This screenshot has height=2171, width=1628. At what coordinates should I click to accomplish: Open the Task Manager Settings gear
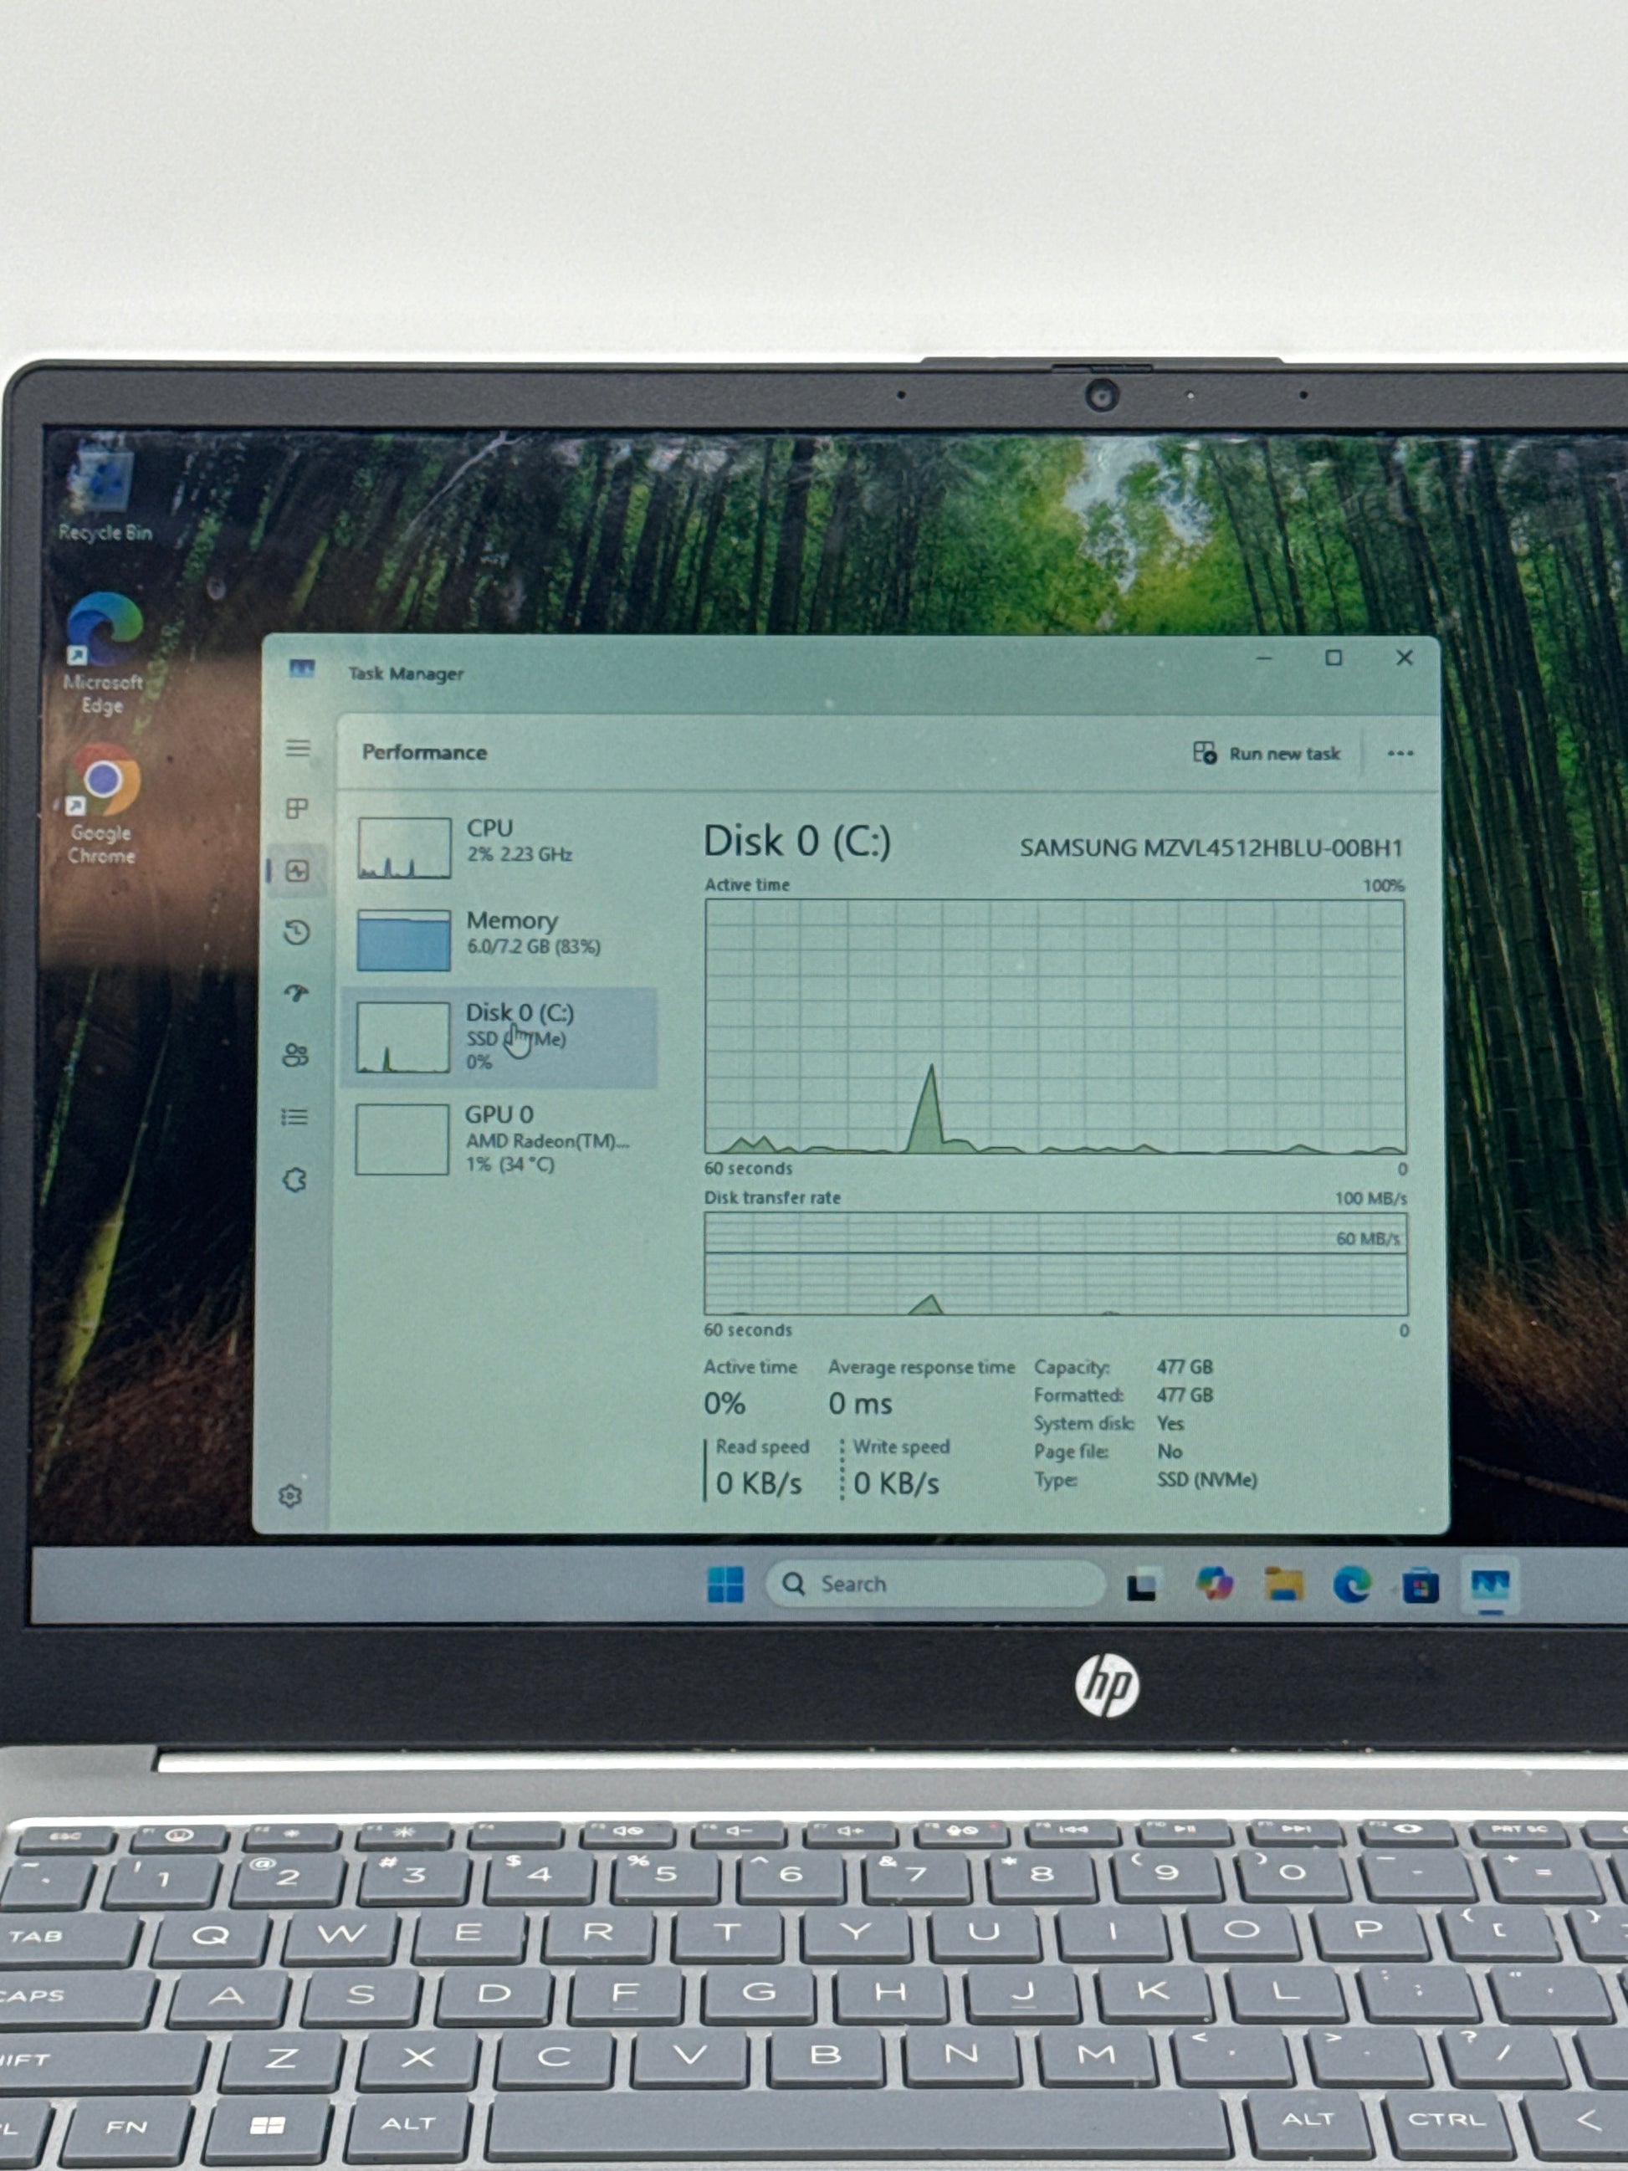(289, 1496)
